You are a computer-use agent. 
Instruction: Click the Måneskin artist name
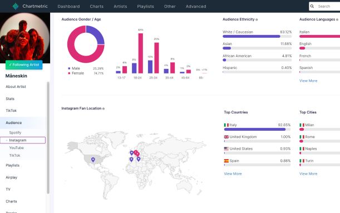(16, 76)
